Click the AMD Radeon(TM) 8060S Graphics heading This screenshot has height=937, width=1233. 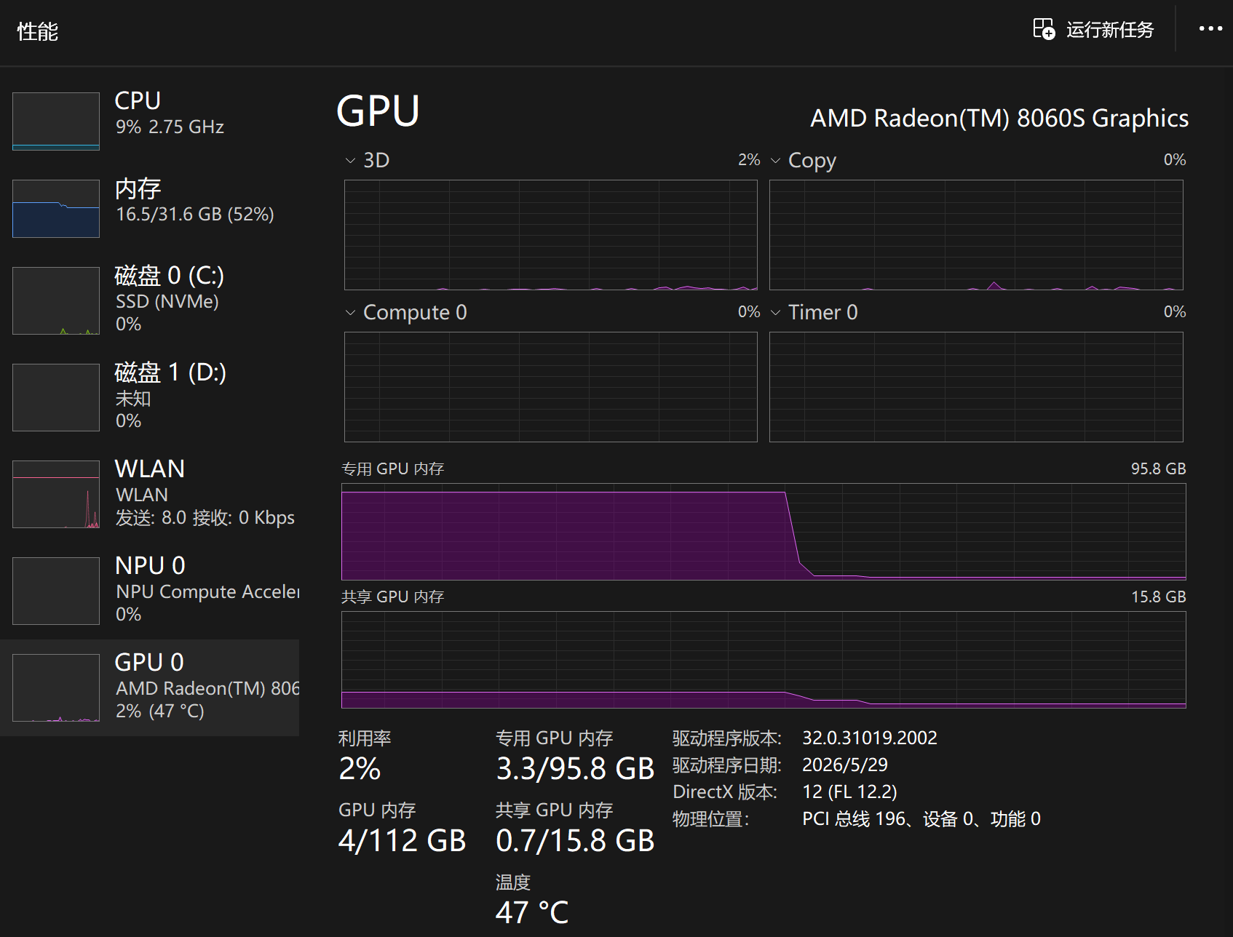tap(999, 118)
